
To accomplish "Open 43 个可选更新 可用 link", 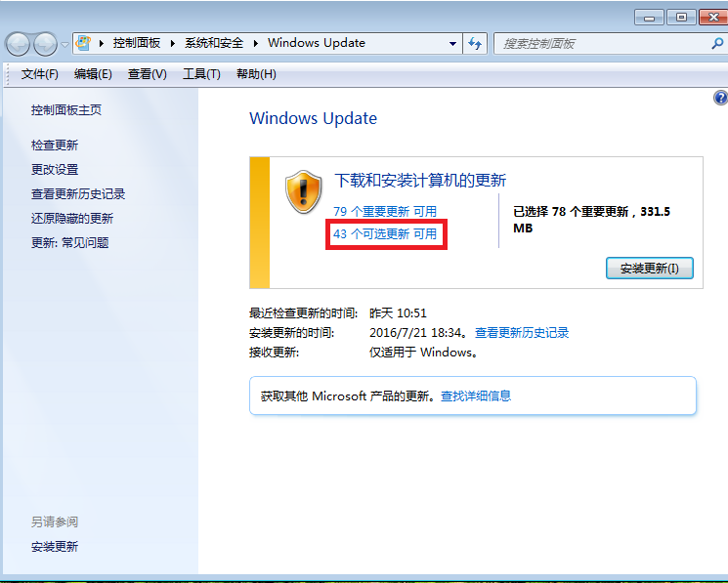I will tap(385, 233).
